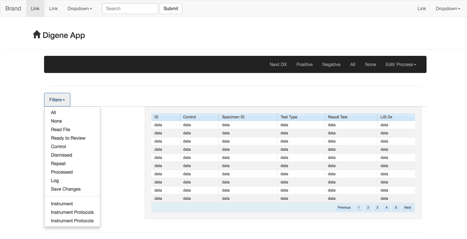467x239 pixels.
Task: Select the Negative option in toolbar
Action: click(x=331, y=64)
